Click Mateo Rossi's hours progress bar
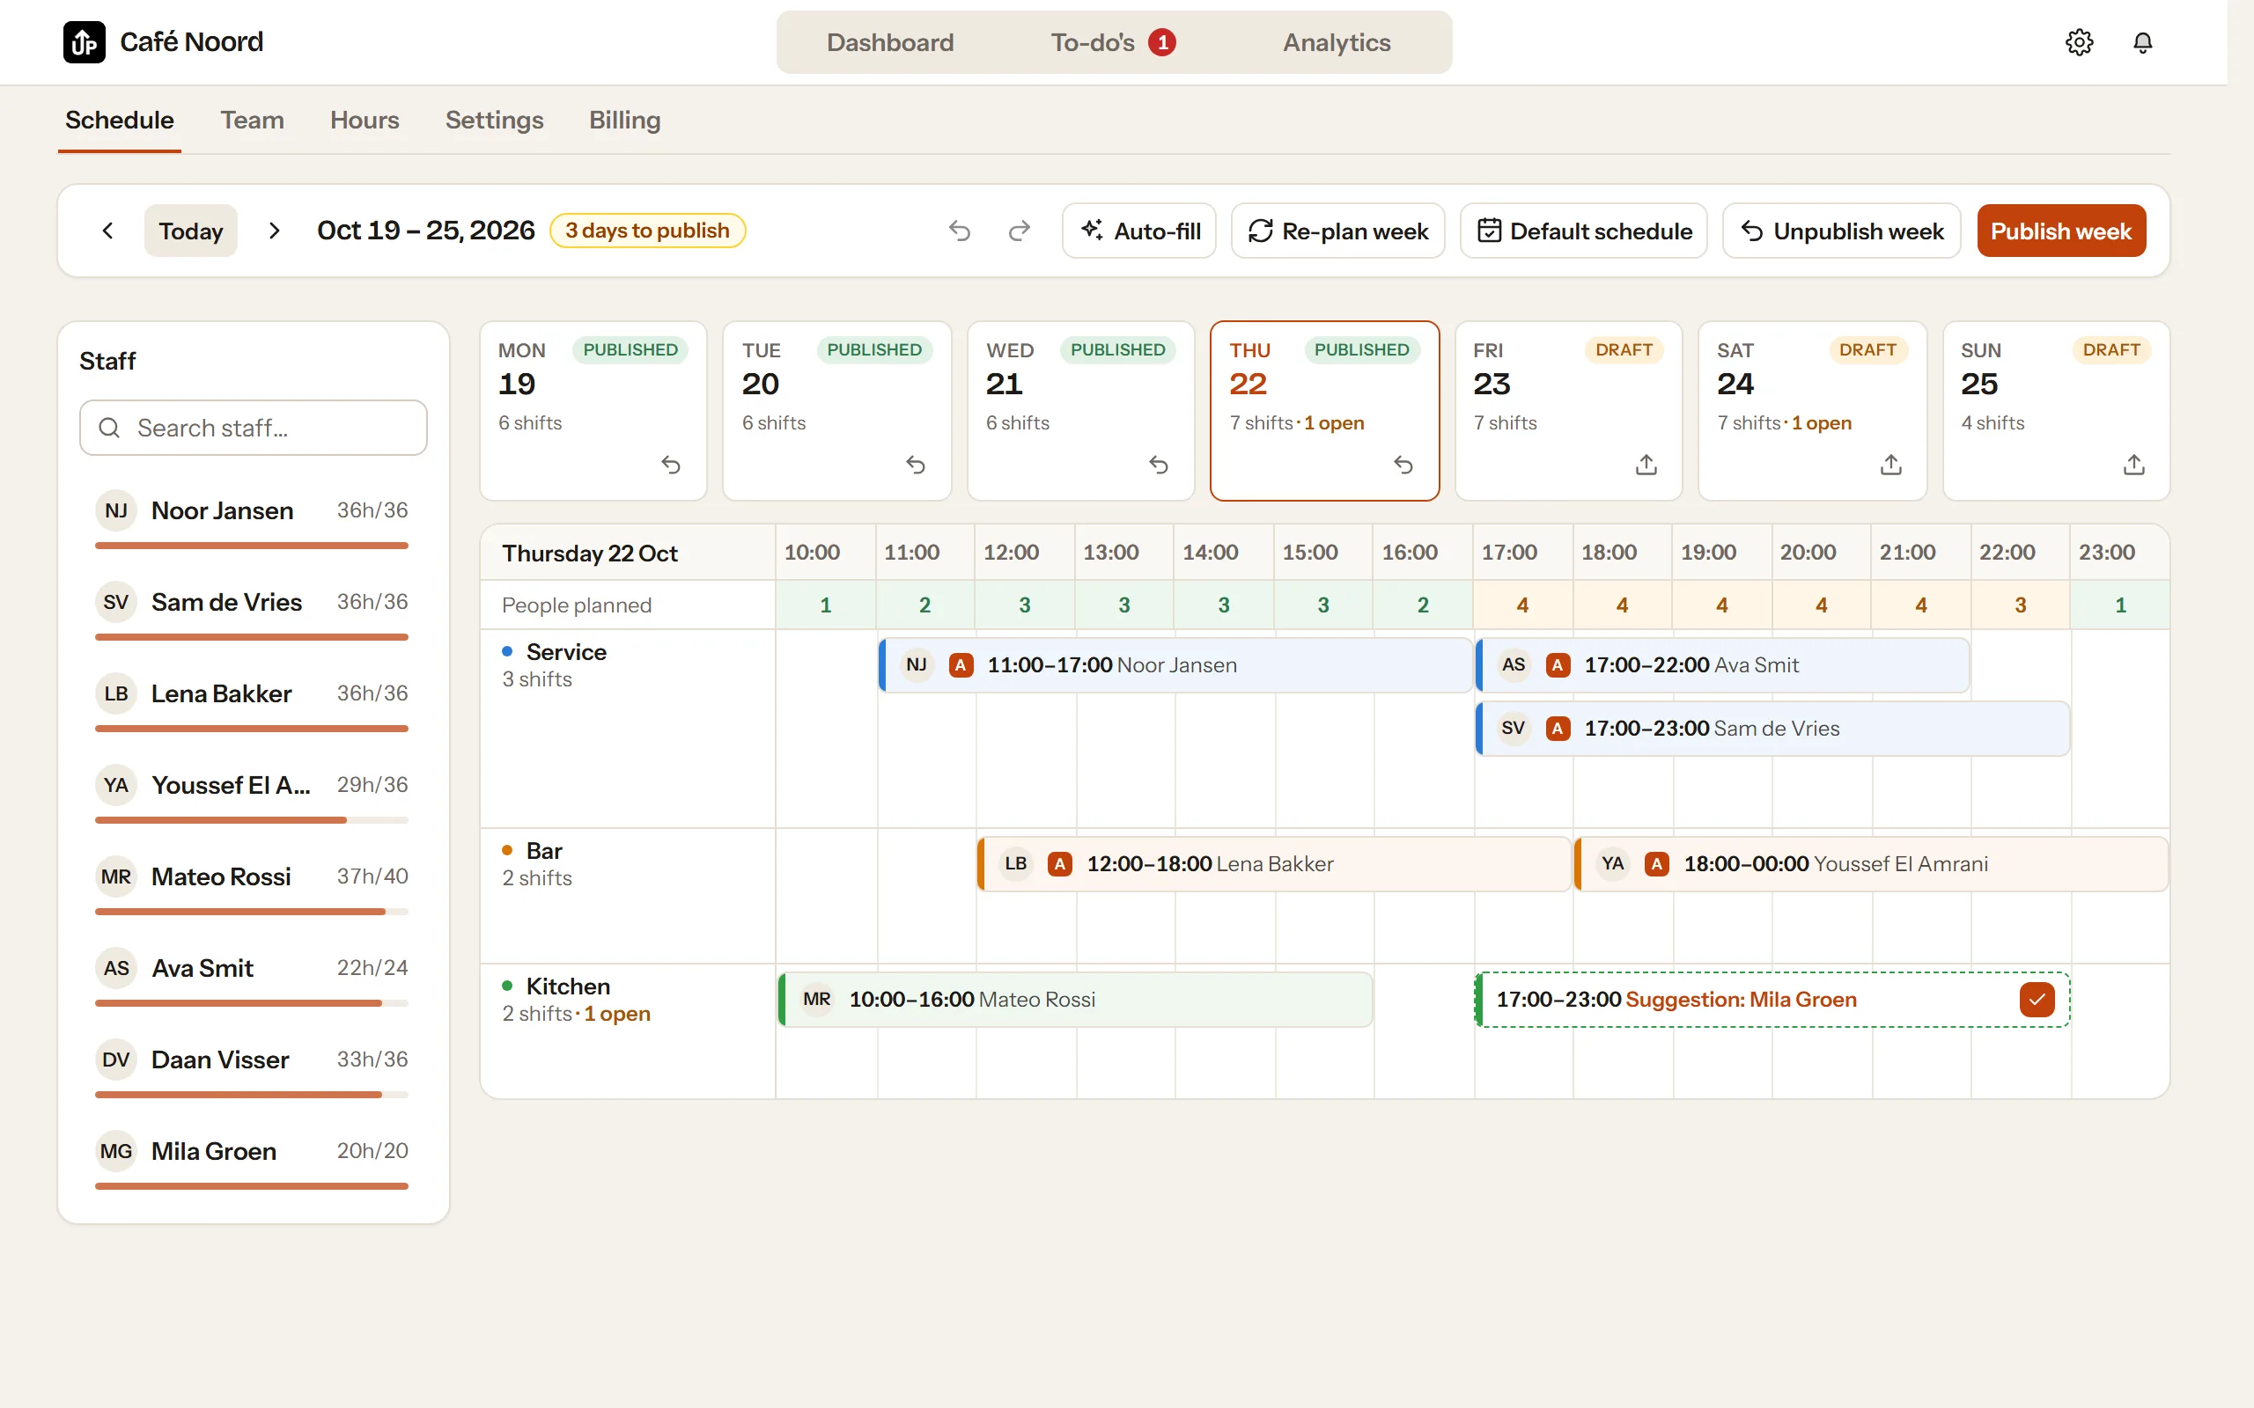This screenshot has height=1408, width=2254. [x=252, y=911]
